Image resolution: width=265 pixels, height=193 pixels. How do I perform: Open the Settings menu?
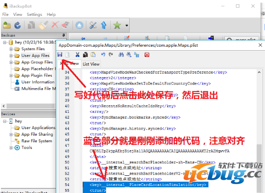[35, 15]
